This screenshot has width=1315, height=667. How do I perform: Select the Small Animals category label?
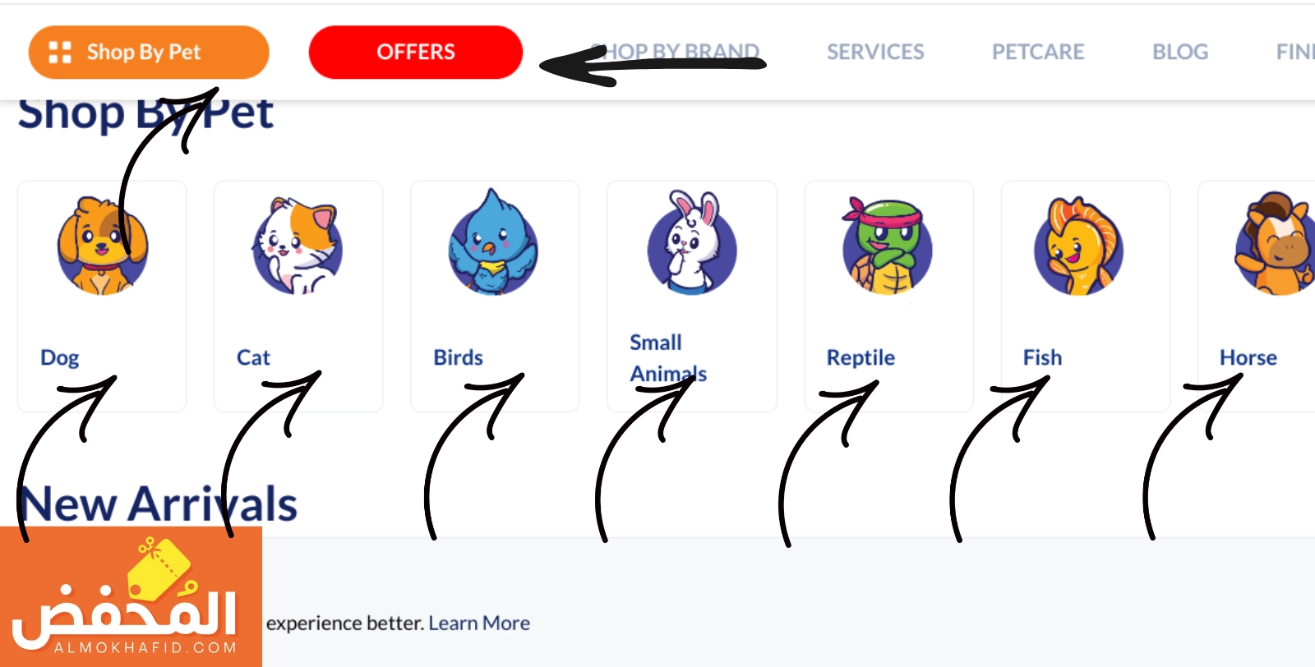point(668,358)
